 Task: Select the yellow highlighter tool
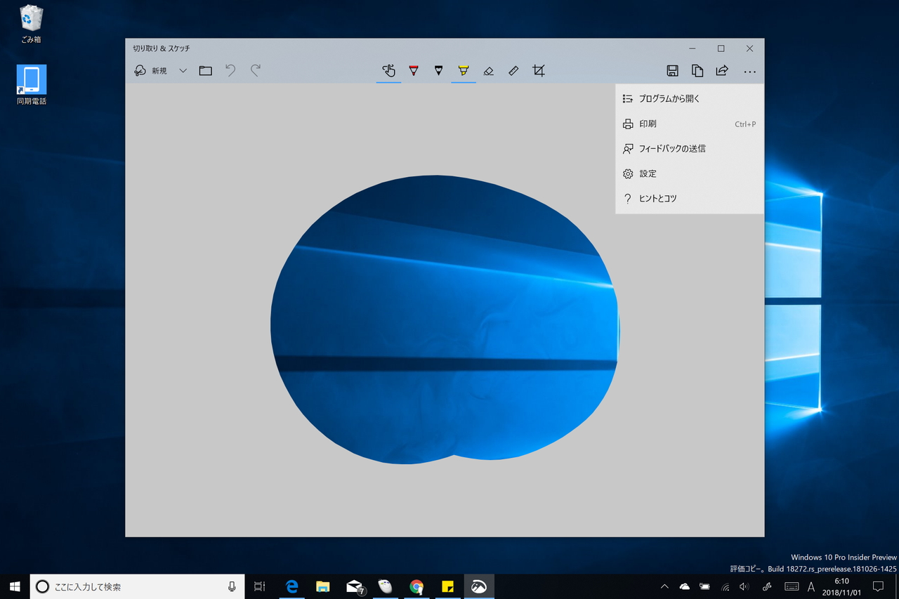(x=464, y=70)
